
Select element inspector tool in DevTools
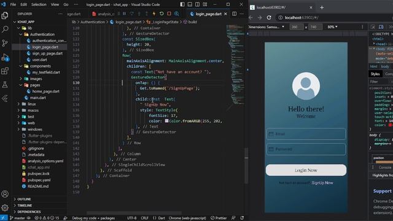373,27
